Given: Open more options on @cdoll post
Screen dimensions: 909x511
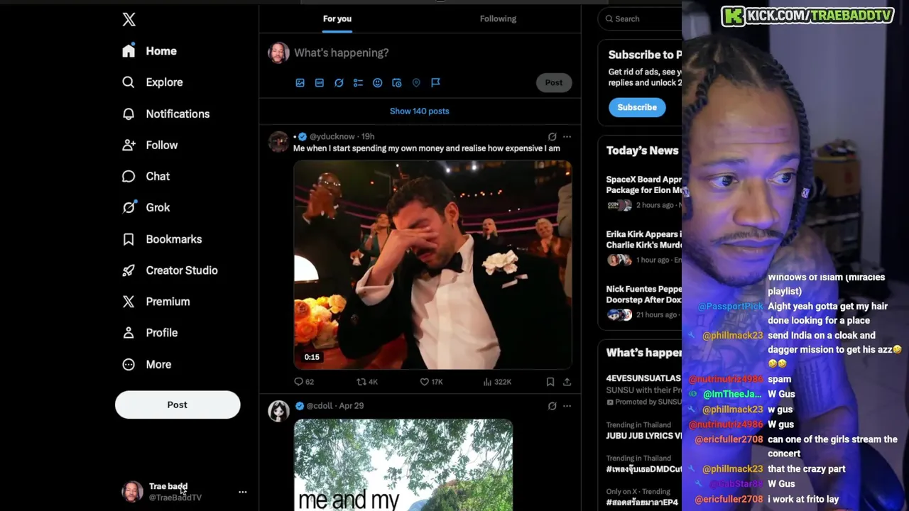Looking at the screenshot, I should [x=567, y=406].
